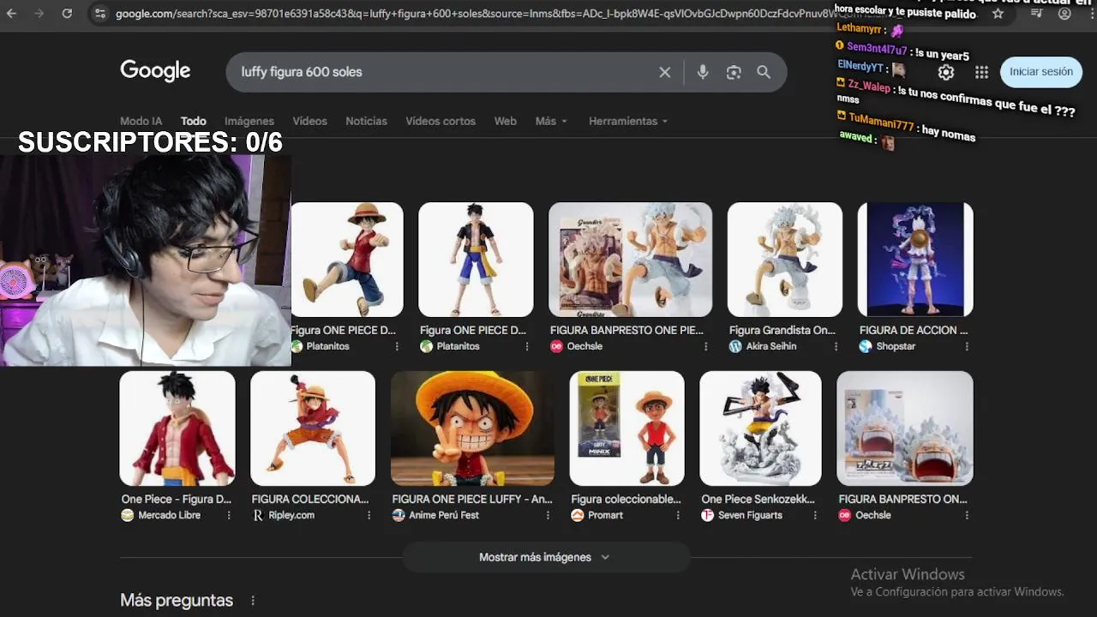
Task: Bookmark this page with the star icon
Action: [998, 14]
